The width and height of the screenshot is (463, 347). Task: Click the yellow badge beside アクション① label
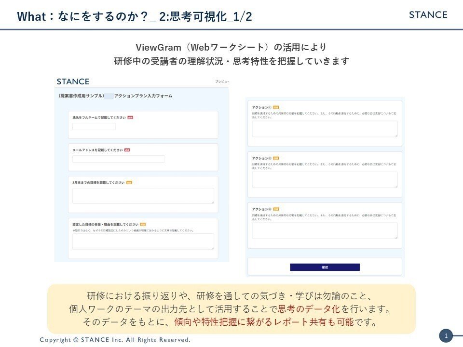click(x=276, y=107)
